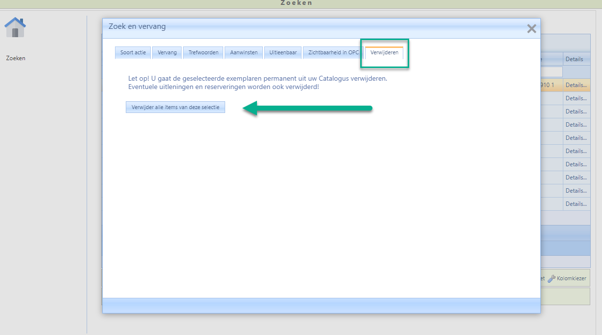Open Details of the highlighted orange row
The image size is (602, 335).
pos(576,85)
